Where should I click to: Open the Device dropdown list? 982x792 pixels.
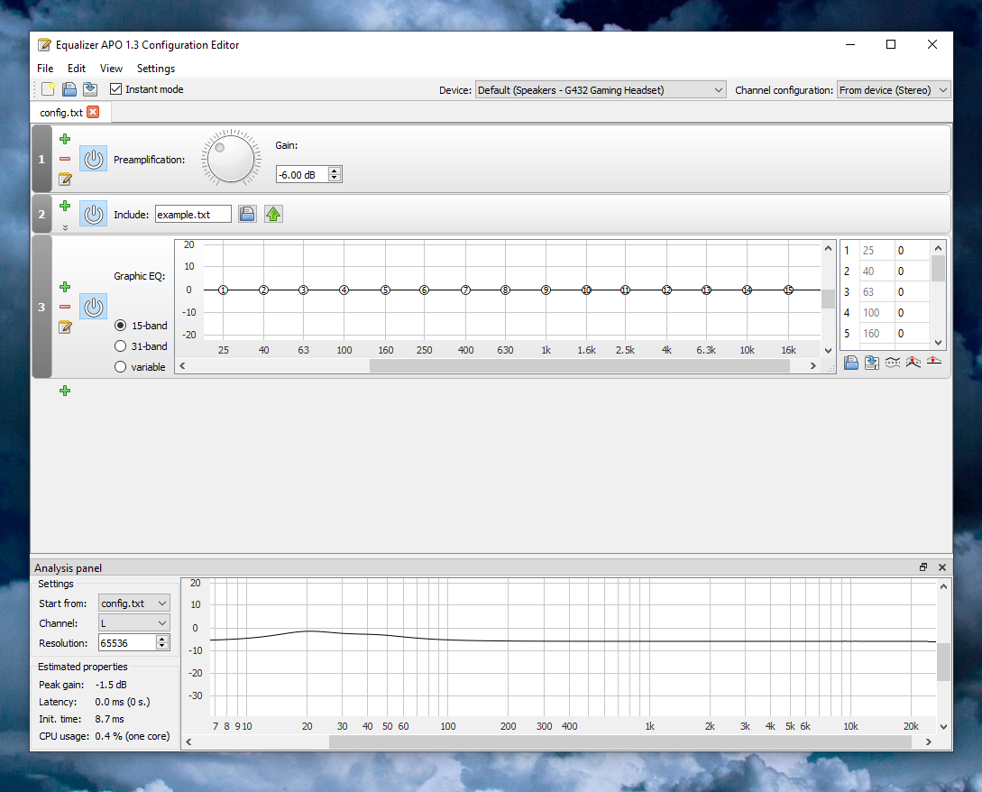coord(600,90)
